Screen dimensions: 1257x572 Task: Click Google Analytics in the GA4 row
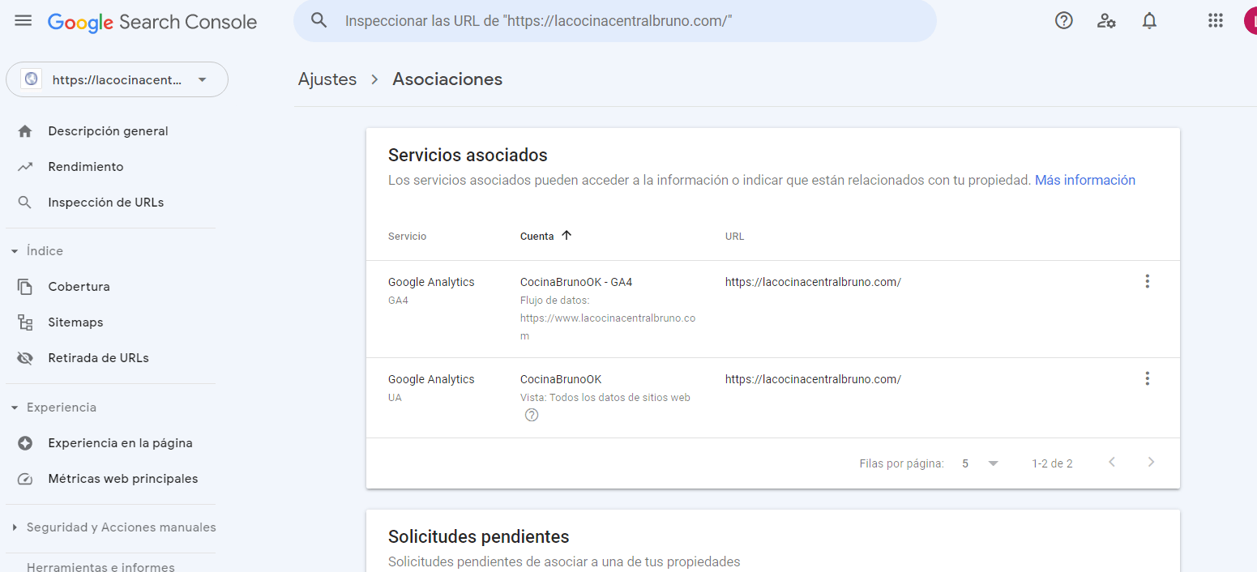pyautogui.click(x=431, y=282)
